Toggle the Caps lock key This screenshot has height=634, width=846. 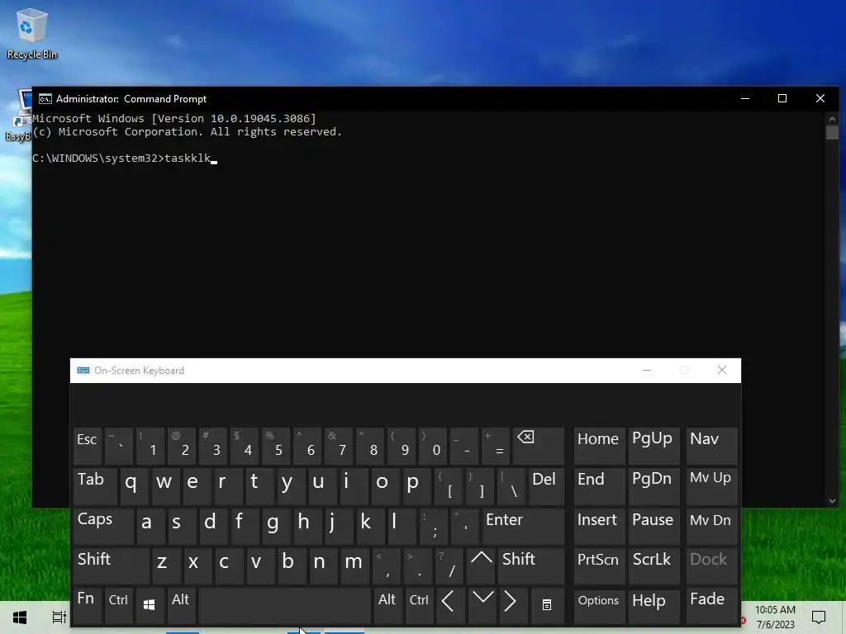click(x=103, y=525)
